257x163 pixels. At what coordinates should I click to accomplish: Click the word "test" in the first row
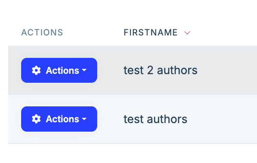pos(133,70)
